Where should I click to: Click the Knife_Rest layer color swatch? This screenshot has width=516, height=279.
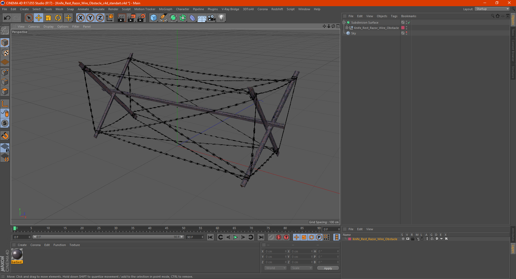tap(403, 28)
